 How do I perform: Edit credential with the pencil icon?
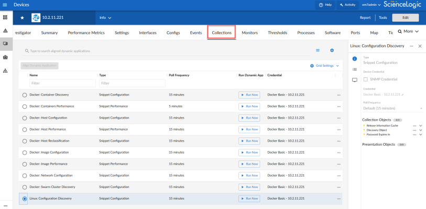403,95
